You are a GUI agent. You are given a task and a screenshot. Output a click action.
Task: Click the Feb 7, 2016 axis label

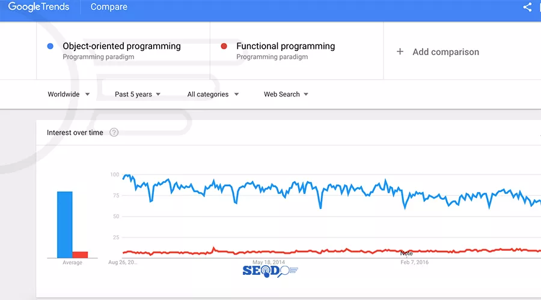(x=414, y=262)
